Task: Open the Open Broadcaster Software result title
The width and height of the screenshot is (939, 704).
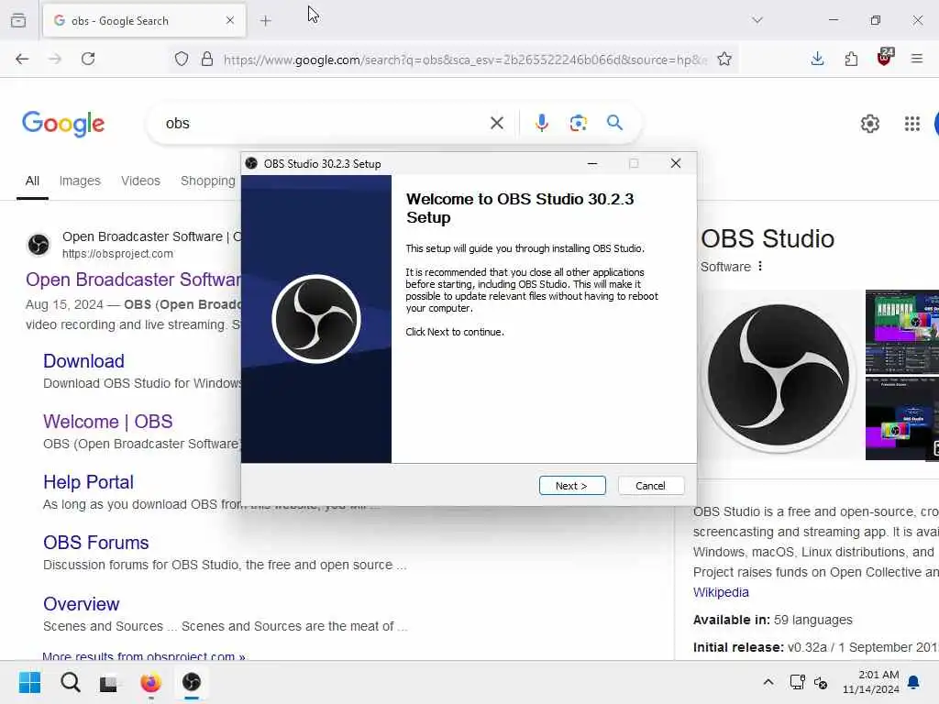Action: [134, 280]
